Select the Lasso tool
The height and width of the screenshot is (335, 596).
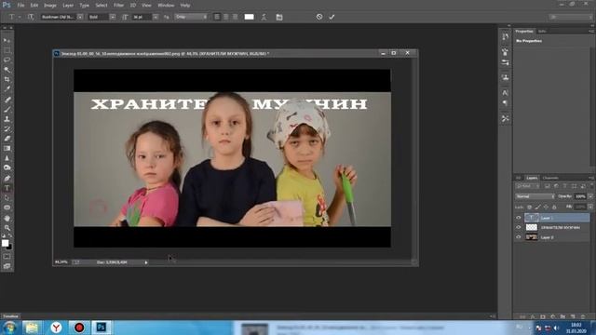[7, 60]
